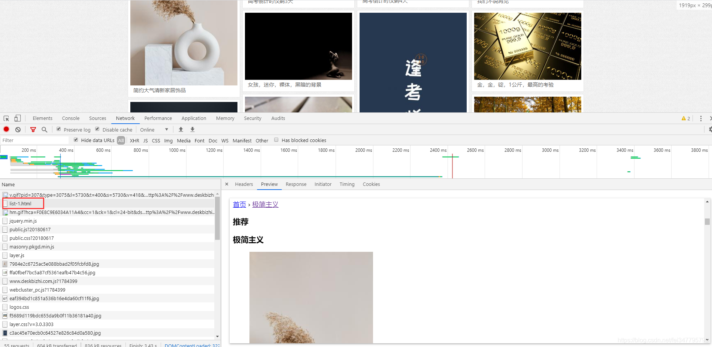Uncheck the Preserve log checkbox
The height and width of the screenshot is (347, 712).
tap(58, 129)
